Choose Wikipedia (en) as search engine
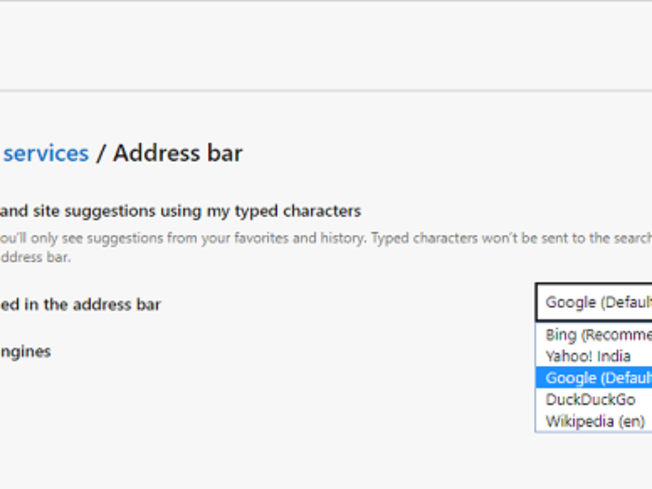Viewport: 652px width, 489px height. click(594, 421)
